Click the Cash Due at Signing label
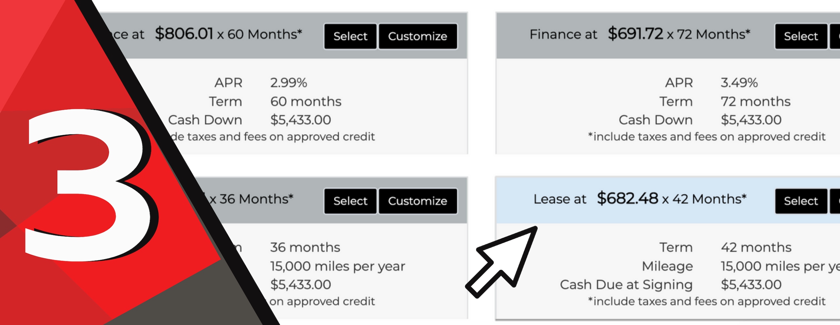The height and width of the screenshot is (325, 840). (x=626, y=285)
